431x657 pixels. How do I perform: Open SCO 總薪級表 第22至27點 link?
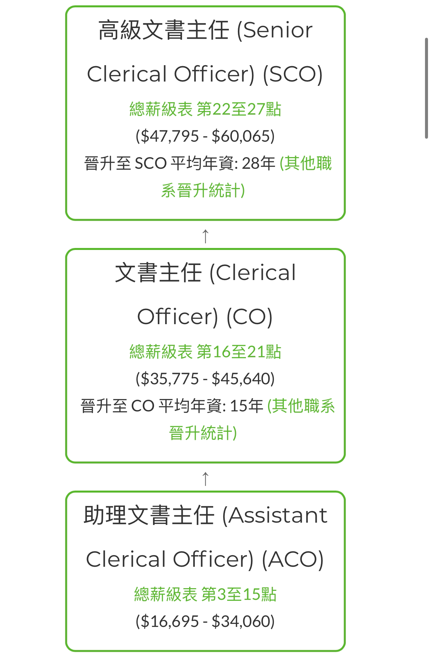205,109
